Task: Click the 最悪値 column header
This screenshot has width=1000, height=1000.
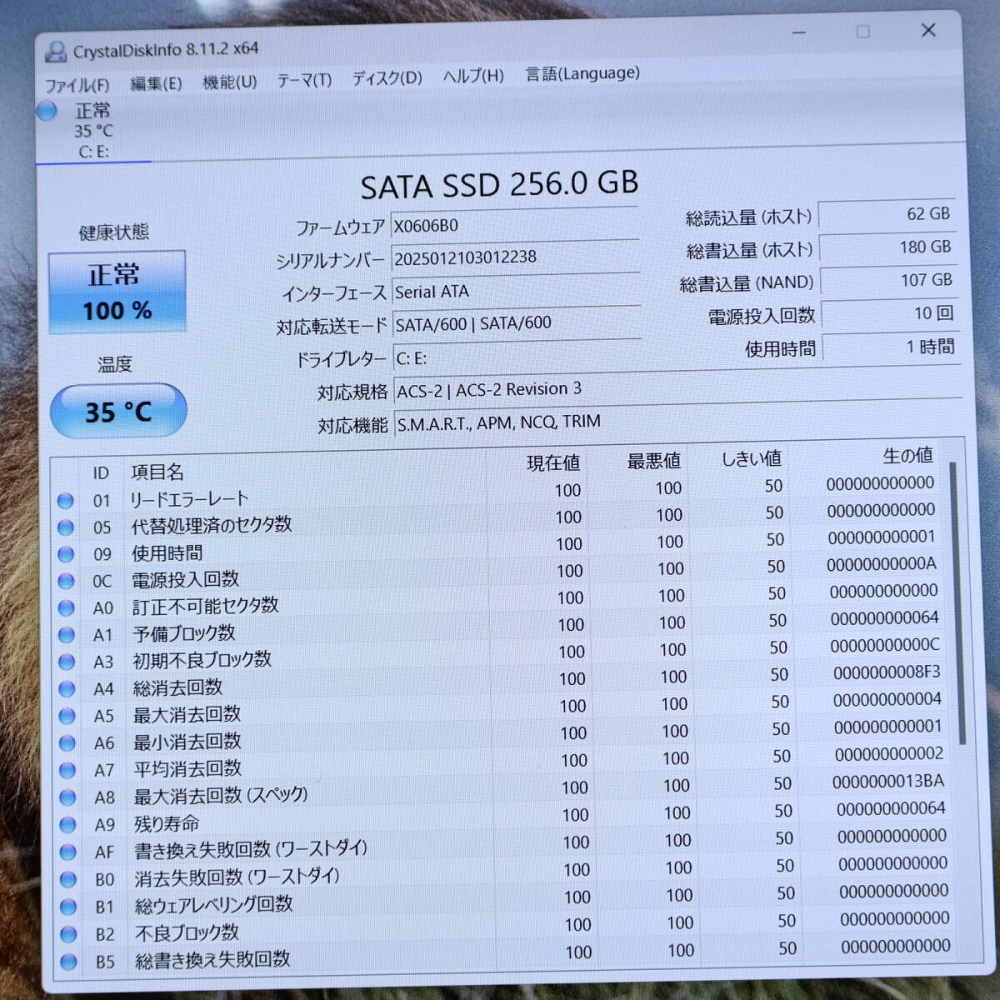Action: click(x=653, y=460)
